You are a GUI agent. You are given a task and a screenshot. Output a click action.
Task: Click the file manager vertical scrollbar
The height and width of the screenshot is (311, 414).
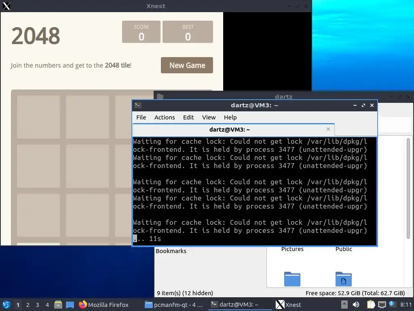click(x=408, y=188)
